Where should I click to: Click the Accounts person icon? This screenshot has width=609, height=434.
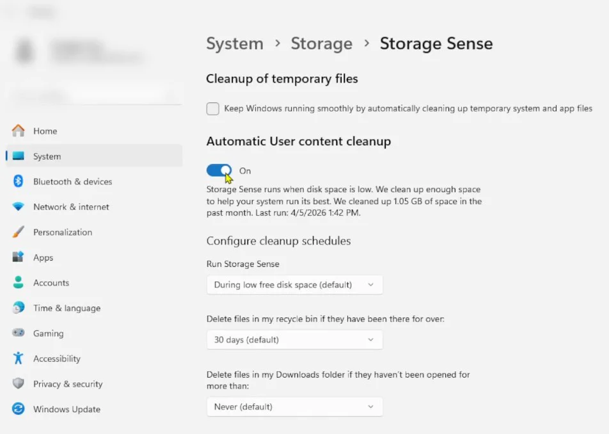click(18, 282)
